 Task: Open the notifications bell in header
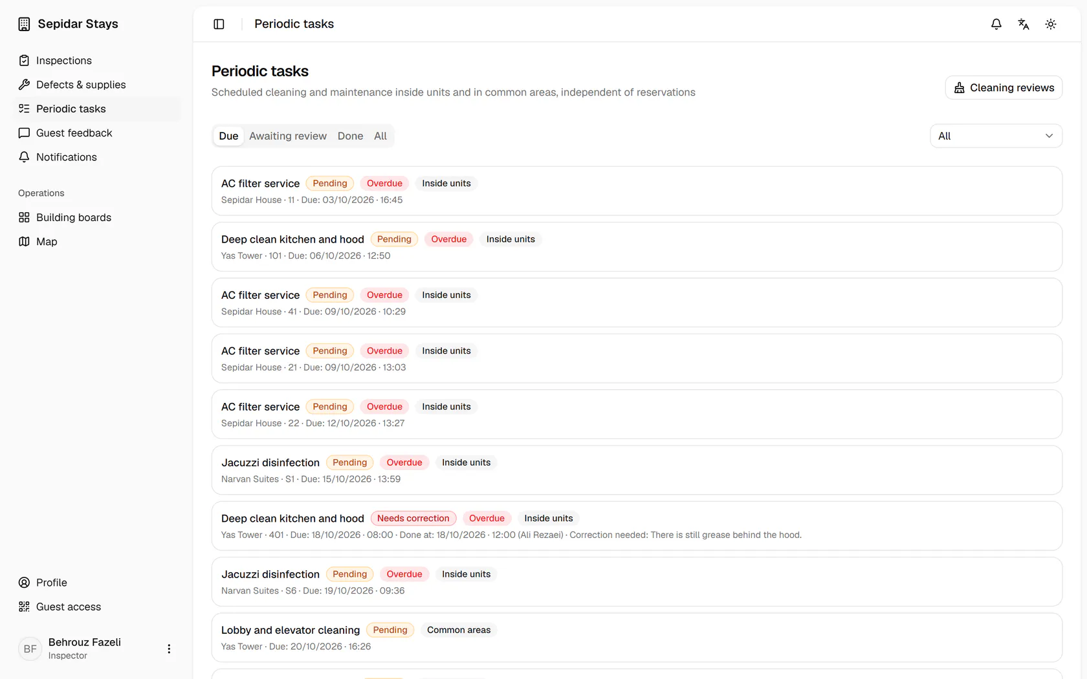coord(996,24)
